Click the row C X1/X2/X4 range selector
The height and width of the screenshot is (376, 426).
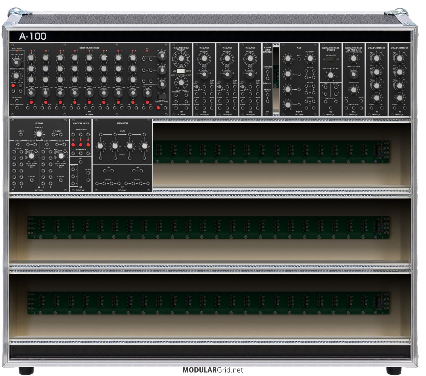click(x=162, y=84)
